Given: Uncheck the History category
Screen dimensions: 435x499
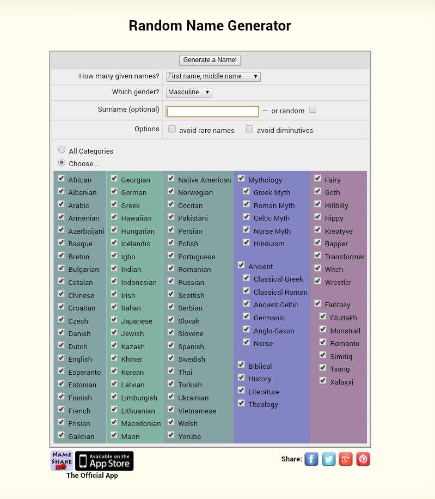Looking at the screenshot, I should pyautogui.click(x=241, y=378).
